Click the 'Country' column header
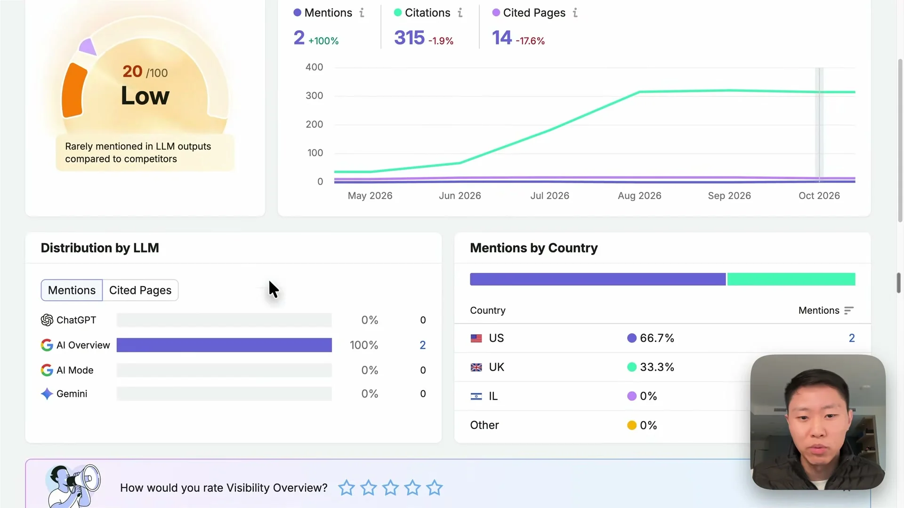Viewport: 904px width, 508px height. 487,310
